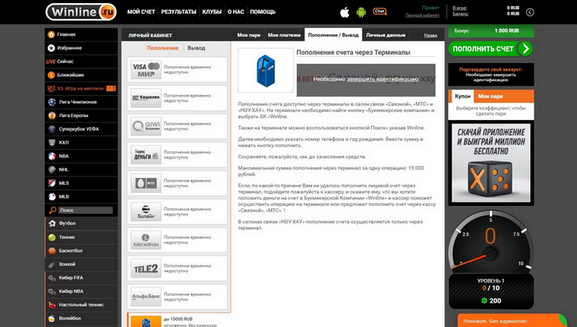Click the Хоккей icon
The height and width of the screenshot is (327, 577).
pyautogui.click(x=52, y=265)
